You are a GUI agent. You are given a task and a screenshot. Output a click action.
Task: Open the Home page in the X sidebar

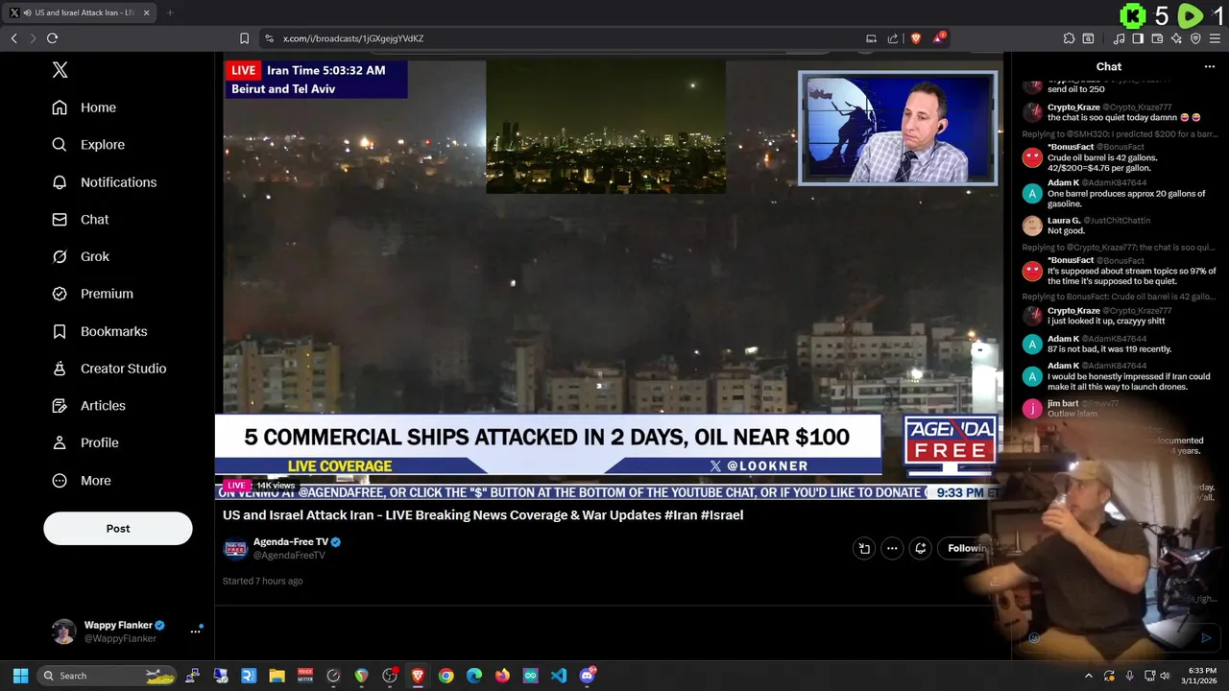click(x=84, y=107)
